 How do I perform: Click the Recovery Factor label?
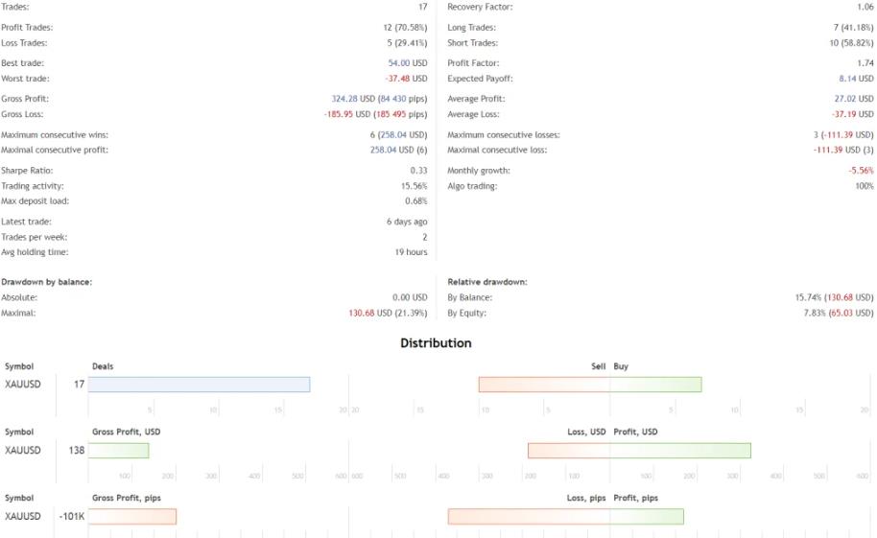tap(480, 7)
